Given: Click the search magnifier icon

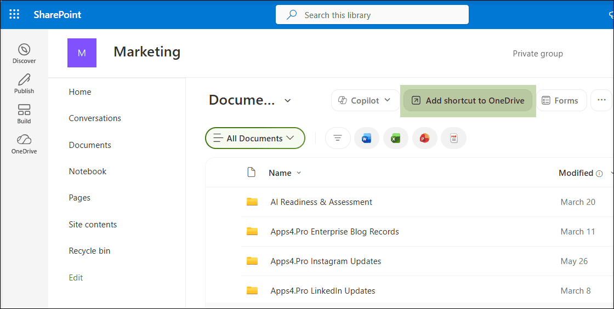Looking at the screenshot, I should coord(291,15).
